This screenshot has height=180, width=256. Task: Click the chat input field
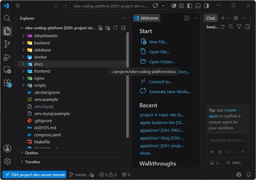coord(227,140)
